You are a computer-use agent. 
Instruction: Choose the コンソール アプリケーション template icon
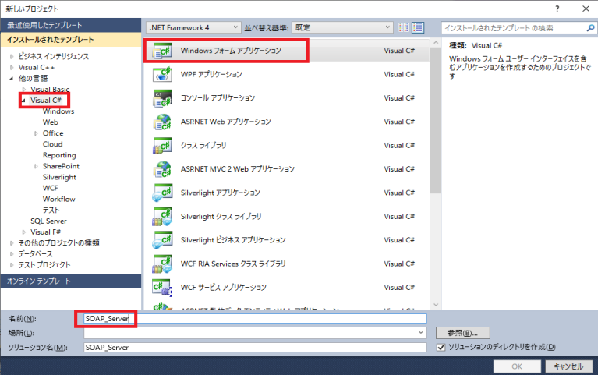162,98
